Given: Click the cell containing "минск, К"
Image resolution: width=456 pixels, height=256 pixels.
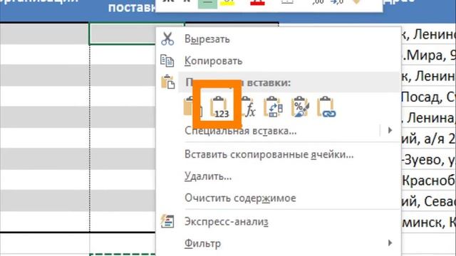Looking at the screenshot, I should (429, 222).
